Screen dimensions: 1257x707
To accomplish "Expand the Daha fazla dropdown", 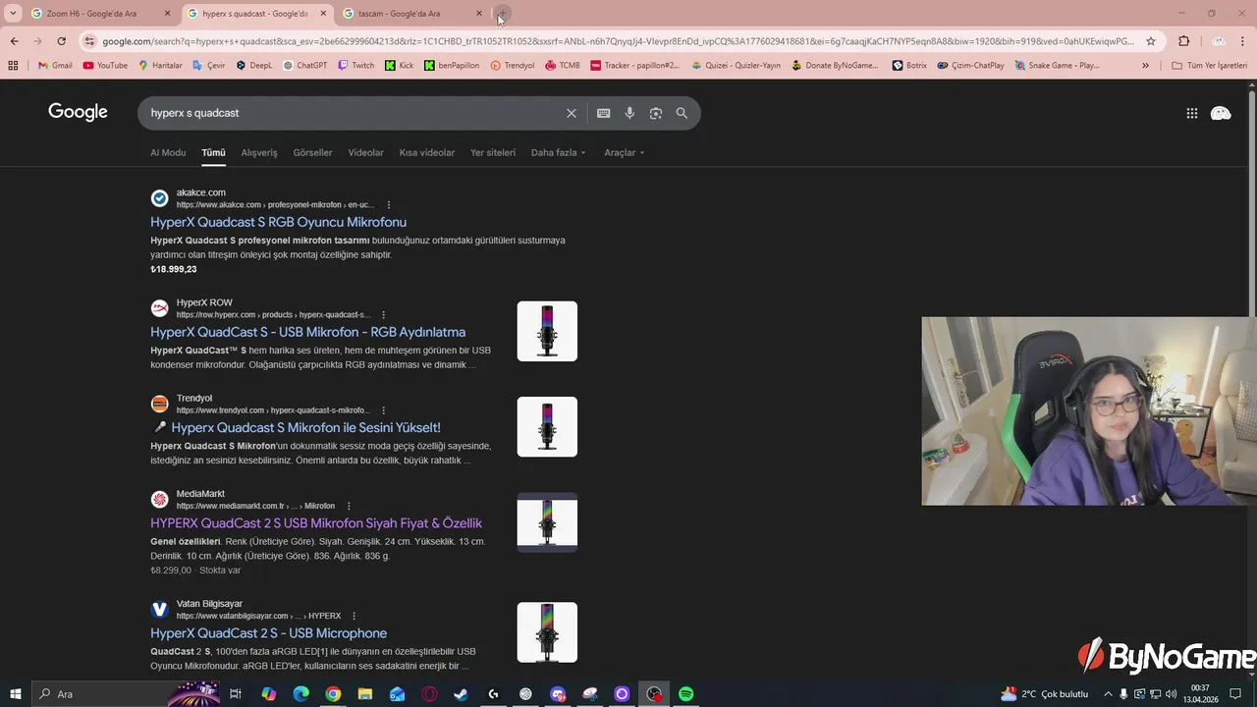I will pos(558,153).
